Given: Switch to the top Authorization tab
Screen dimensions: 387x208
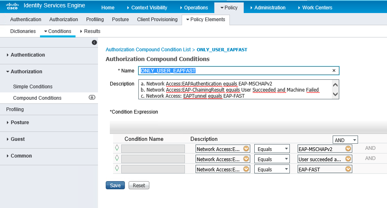Looking at the screenshot, I should (63, 20).
